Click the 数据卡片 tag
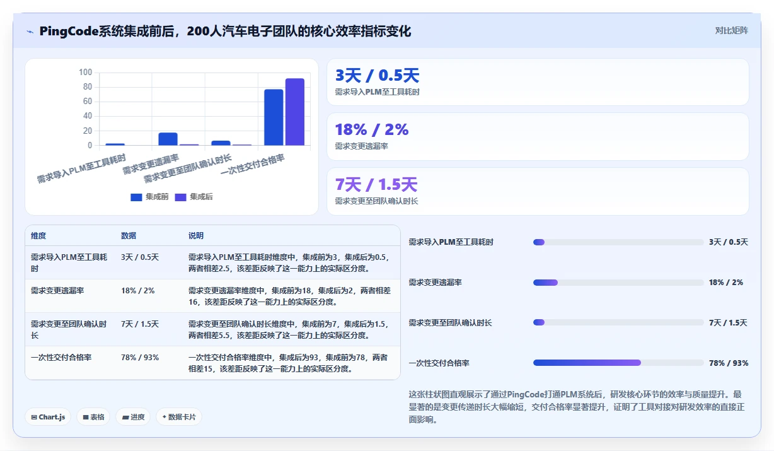 pos(179,417)
